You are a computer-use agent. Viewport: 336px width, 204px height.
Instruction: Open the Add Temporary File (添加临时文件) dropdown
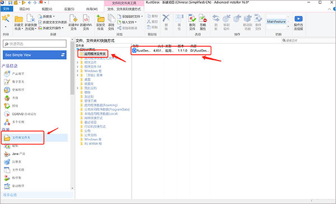(x=130, y=16)
